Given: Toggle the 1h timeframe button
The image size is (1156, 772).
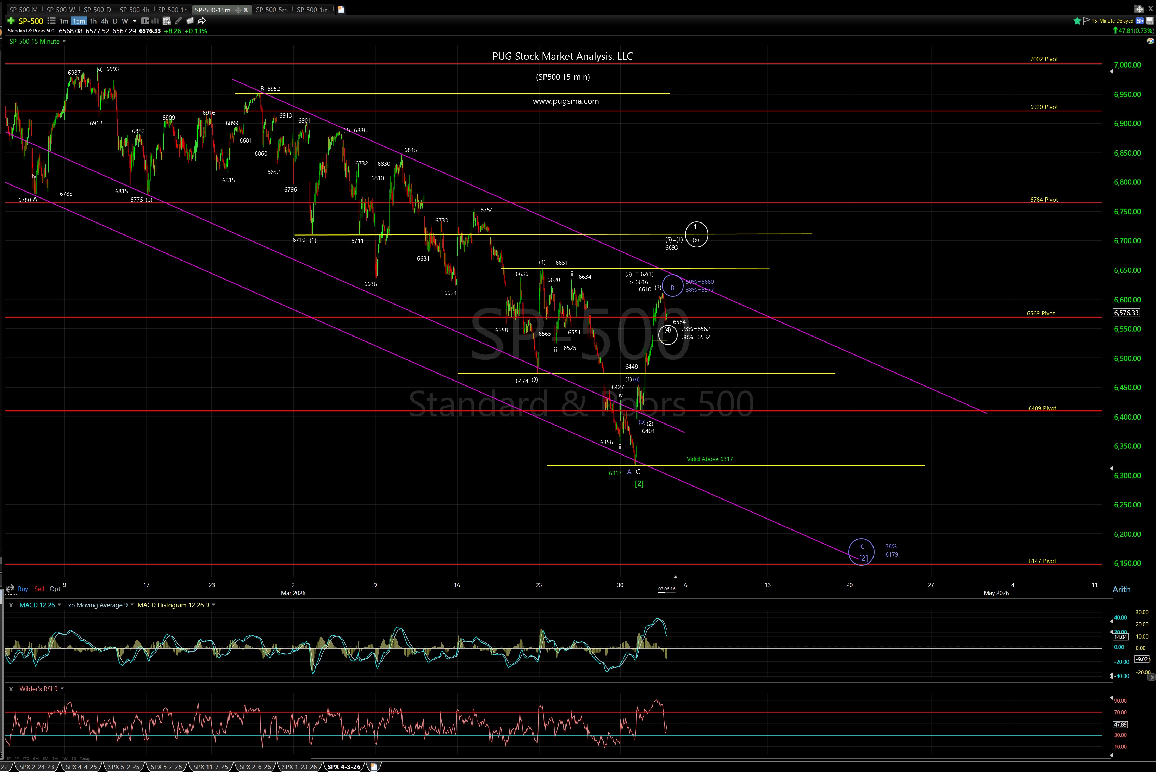Looking at the screenshot, I should [x=93, y=21].
